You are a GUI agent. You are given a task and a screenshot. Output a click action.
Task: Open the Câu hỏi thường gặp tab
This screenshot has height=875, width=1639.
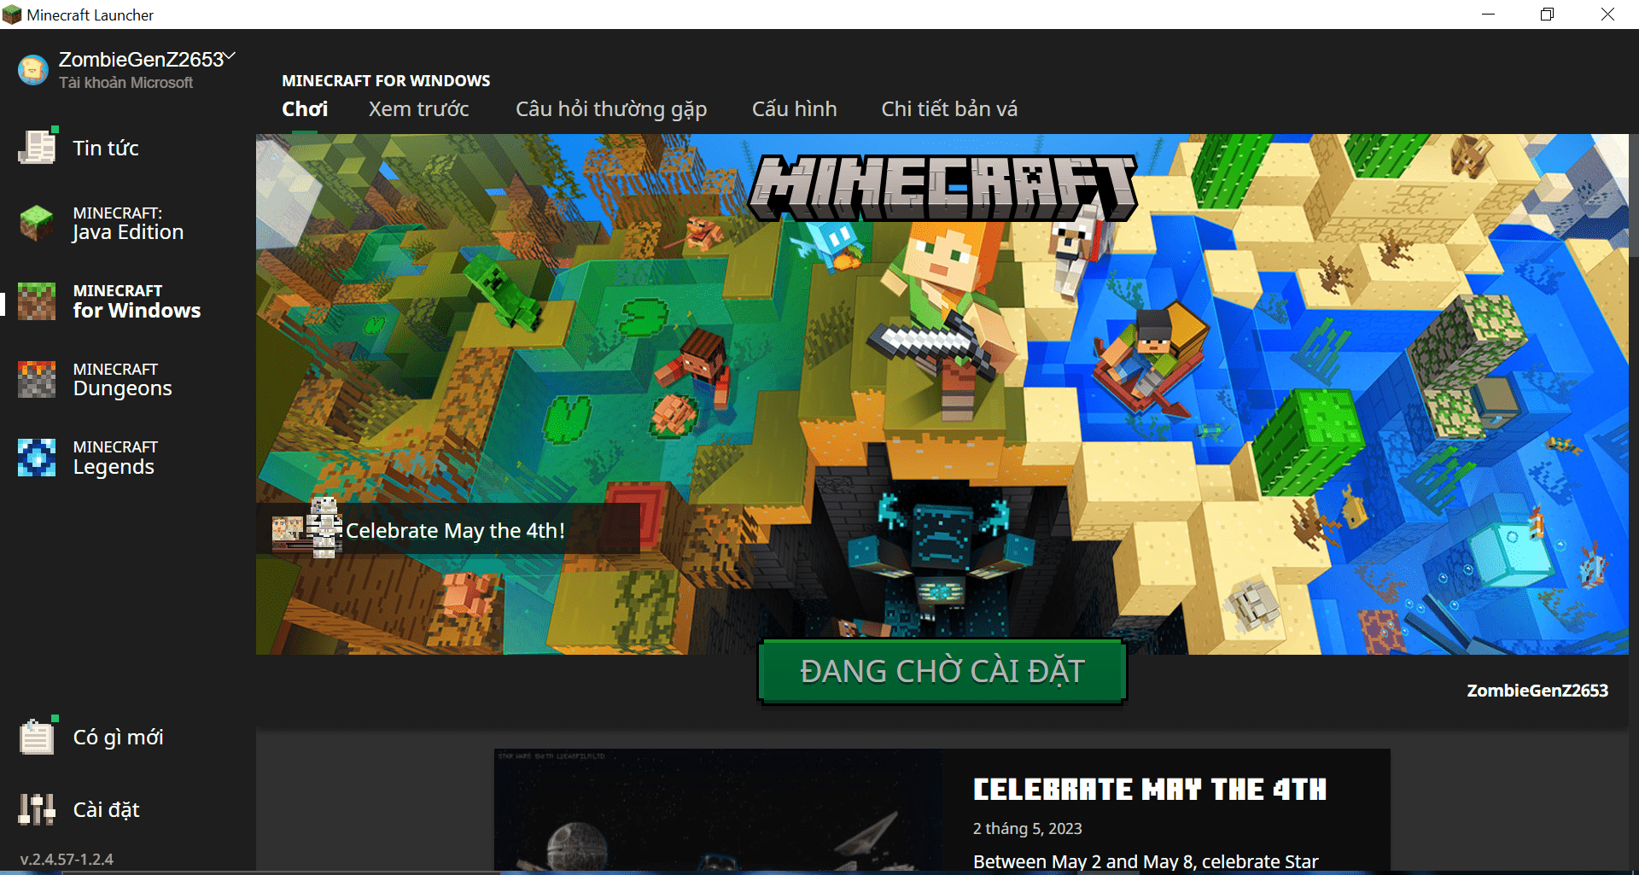pos(611,110)
